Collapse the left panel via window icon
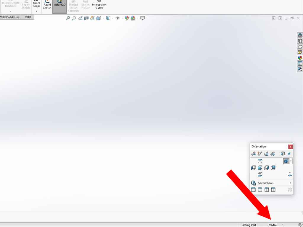 click(x=274, y=18)
